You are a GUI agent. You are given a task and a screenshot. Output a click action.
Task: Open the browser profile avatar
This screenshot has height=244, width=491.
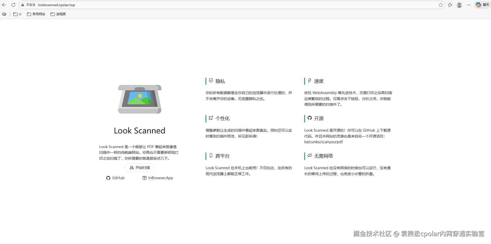click(459, 5)
